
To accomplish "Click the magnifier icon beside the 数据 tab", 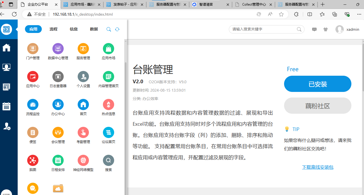I will tap(109, 29).
